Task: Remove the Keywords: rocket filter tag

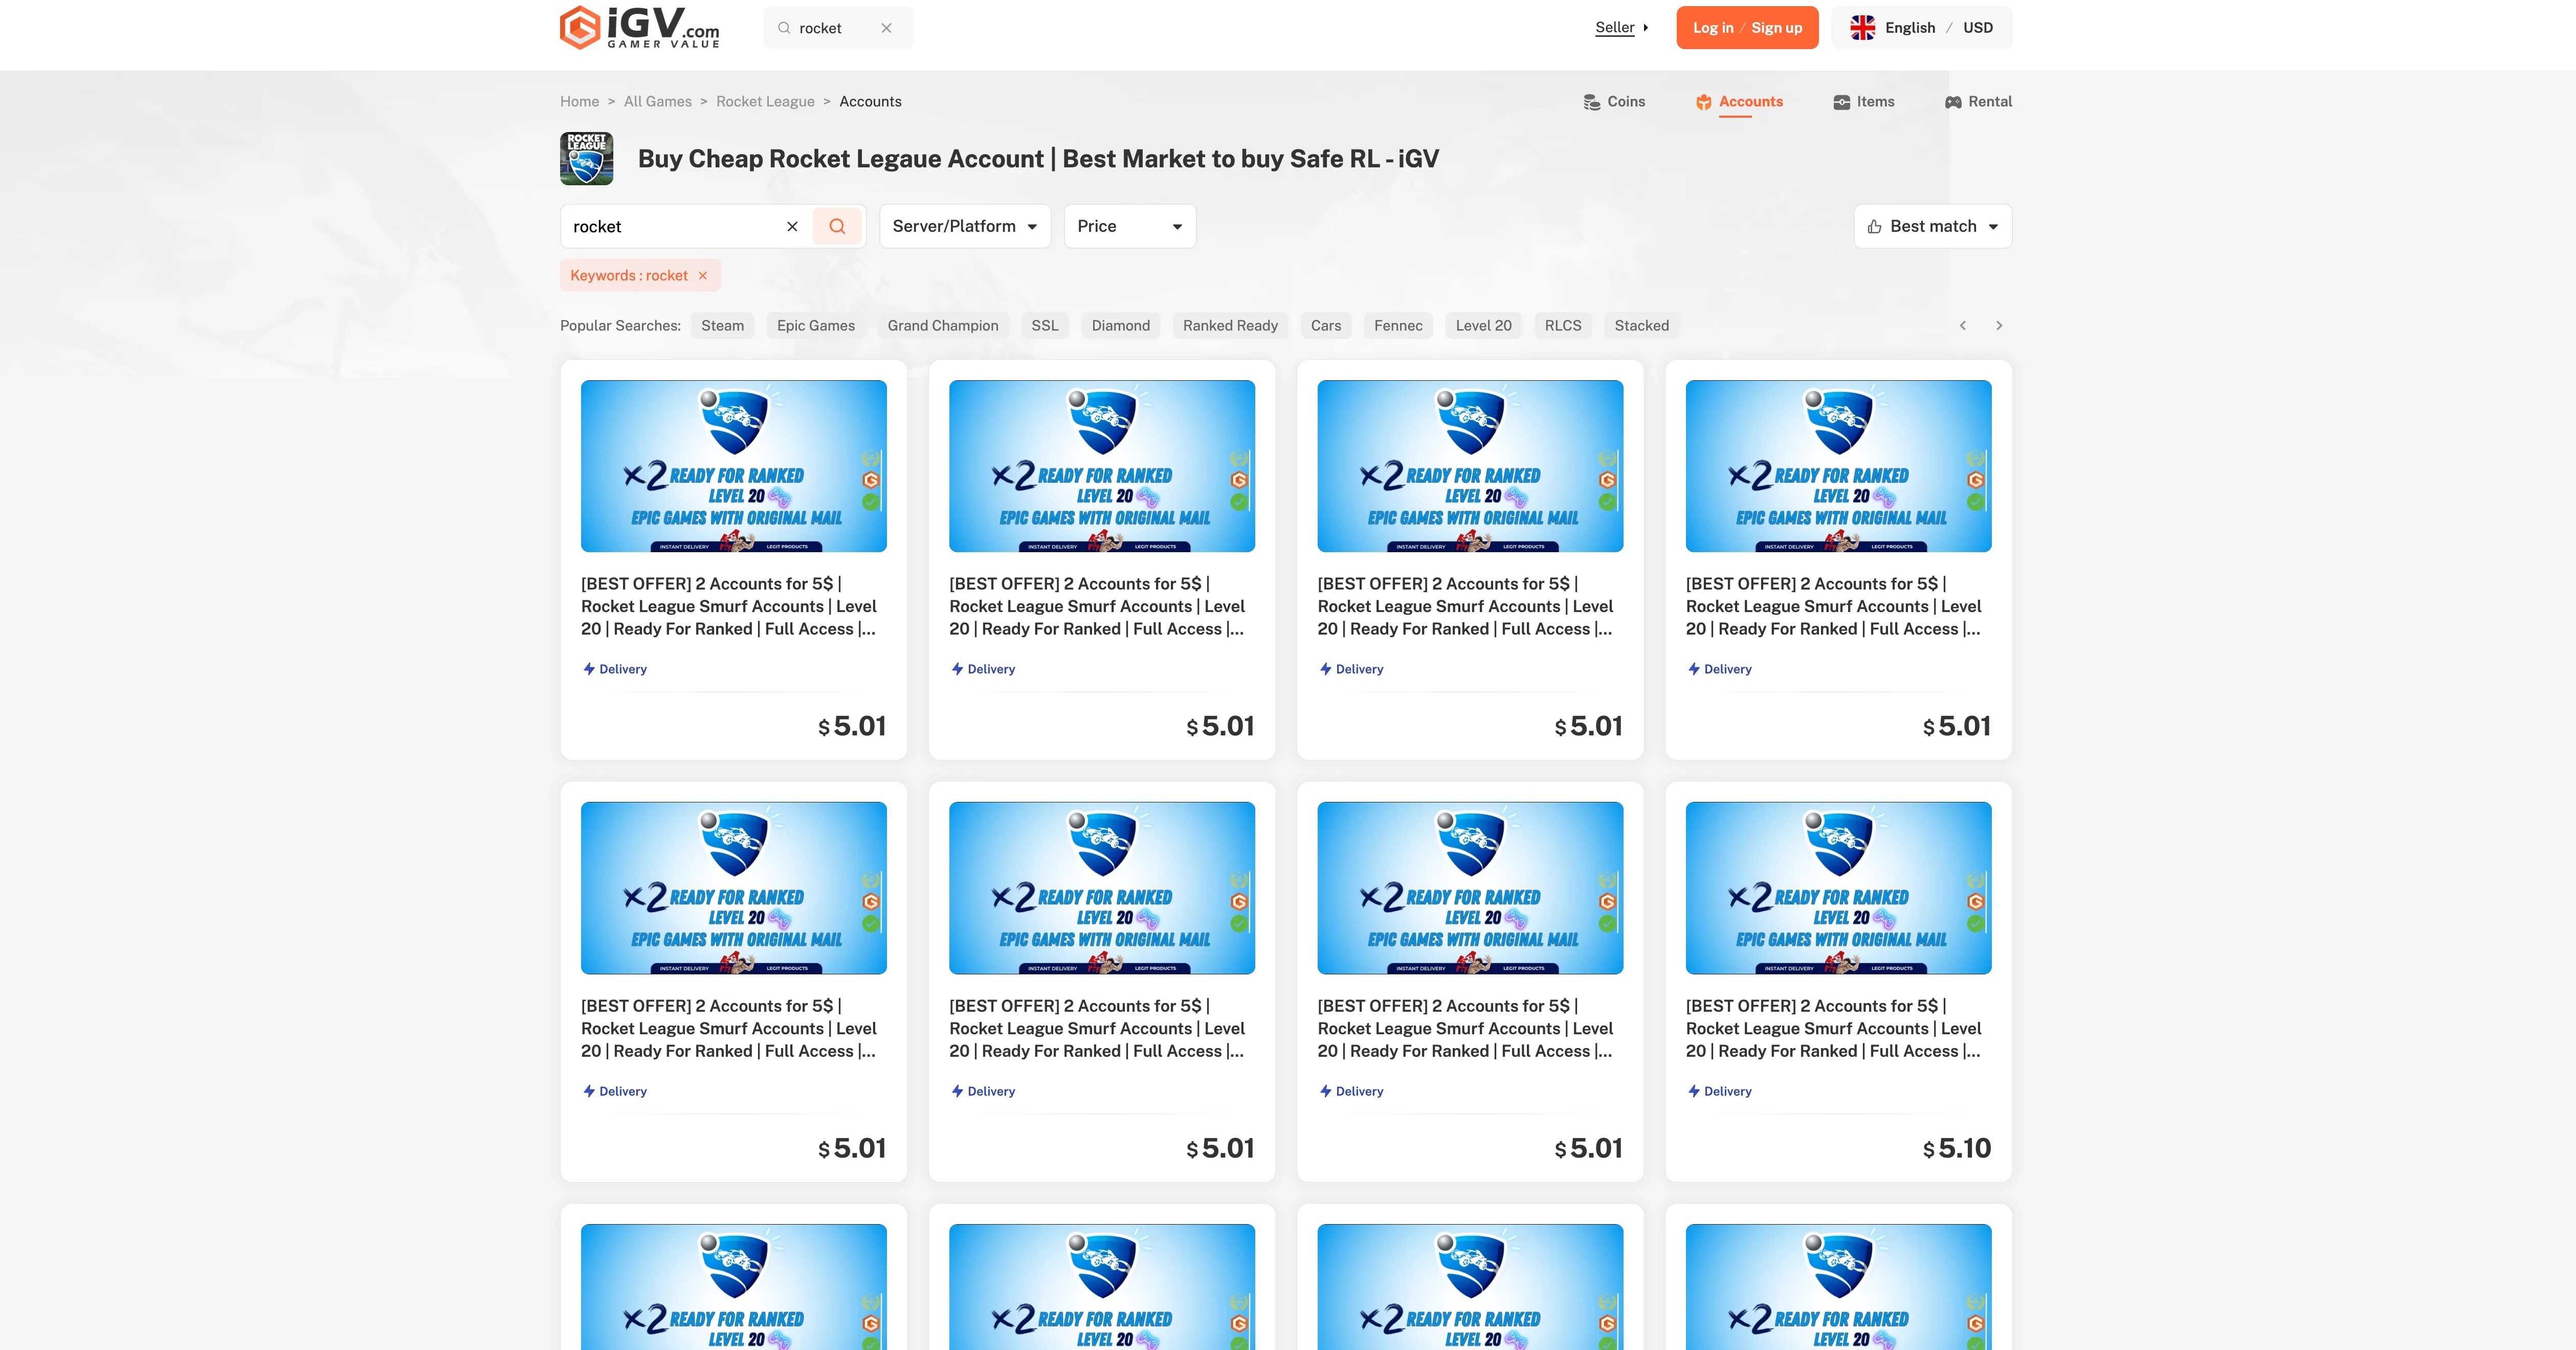Action: 703,275
